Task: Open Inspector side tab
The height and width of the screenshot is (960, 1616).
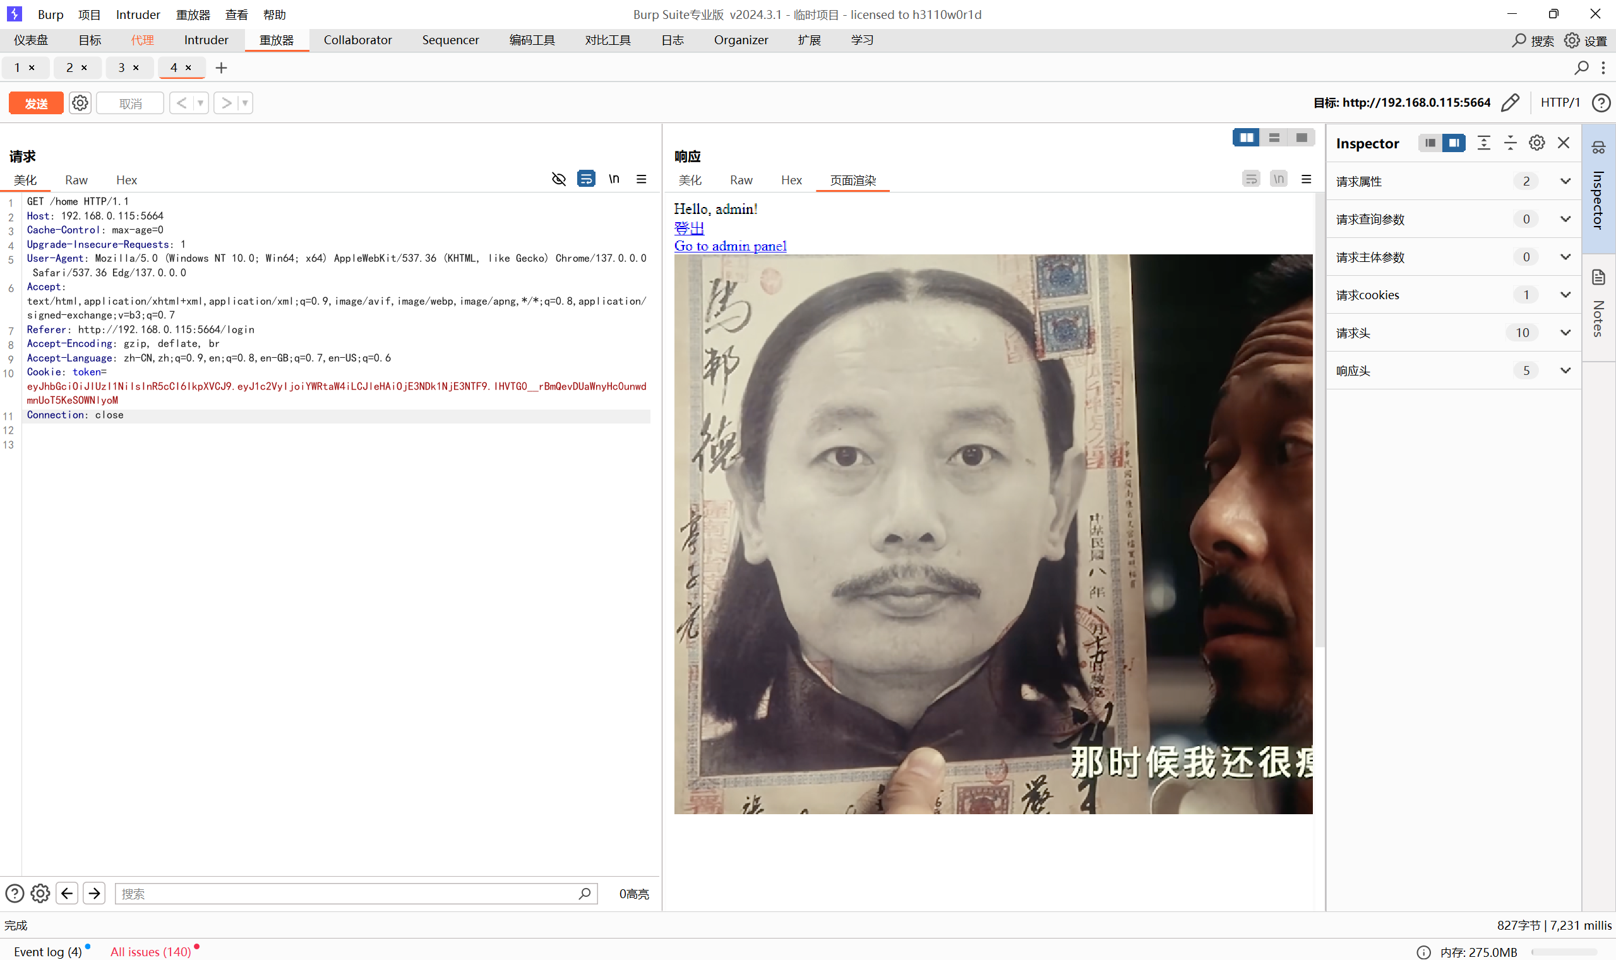Action: [1598, 187]
